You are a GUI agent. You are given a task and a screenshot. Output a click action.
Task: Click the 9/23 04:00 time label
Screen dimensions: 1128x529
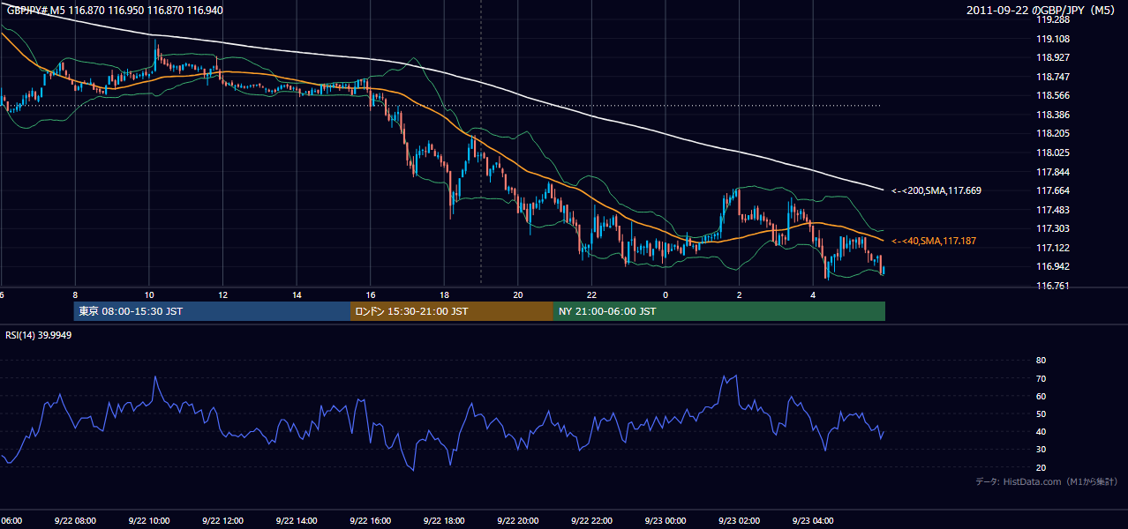[813, 520]
